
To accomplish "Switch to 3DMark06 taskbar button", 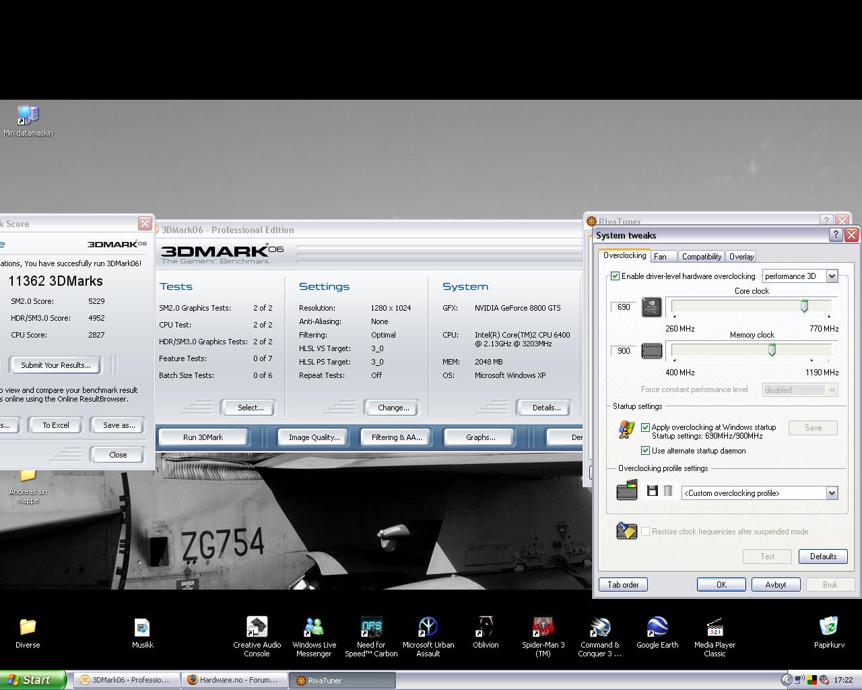I will coord(126,680).
